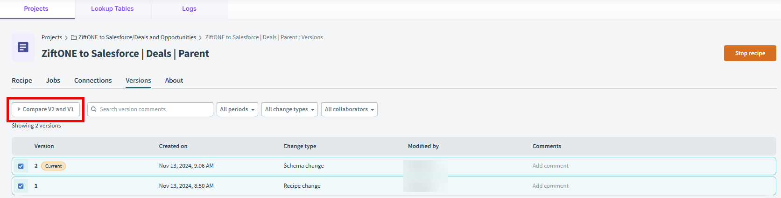Open the All change types dropdown
Viewport: 781px width, 198px height.
289,109
